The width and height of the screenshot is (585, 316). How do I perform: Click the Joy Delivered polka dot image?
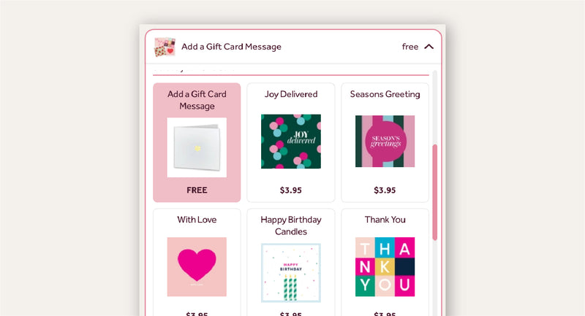coord(290,142)
